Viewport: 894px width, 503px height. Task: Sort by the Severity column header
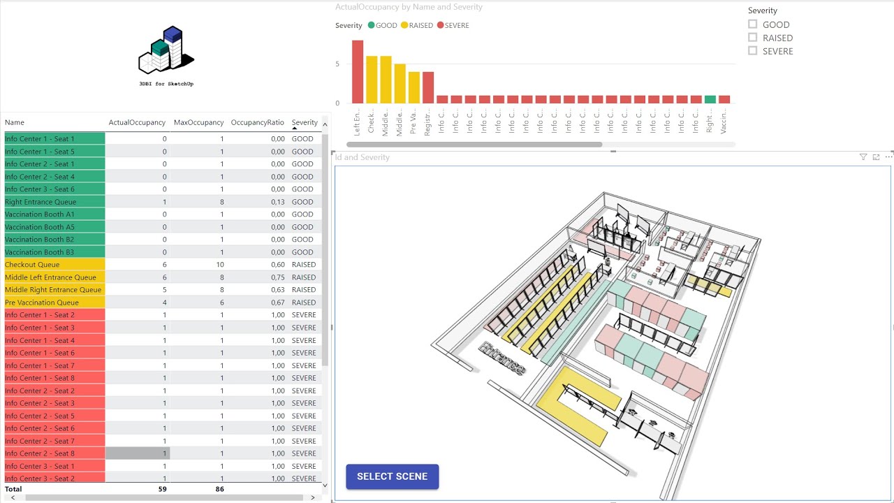click(x=305, y=122)
